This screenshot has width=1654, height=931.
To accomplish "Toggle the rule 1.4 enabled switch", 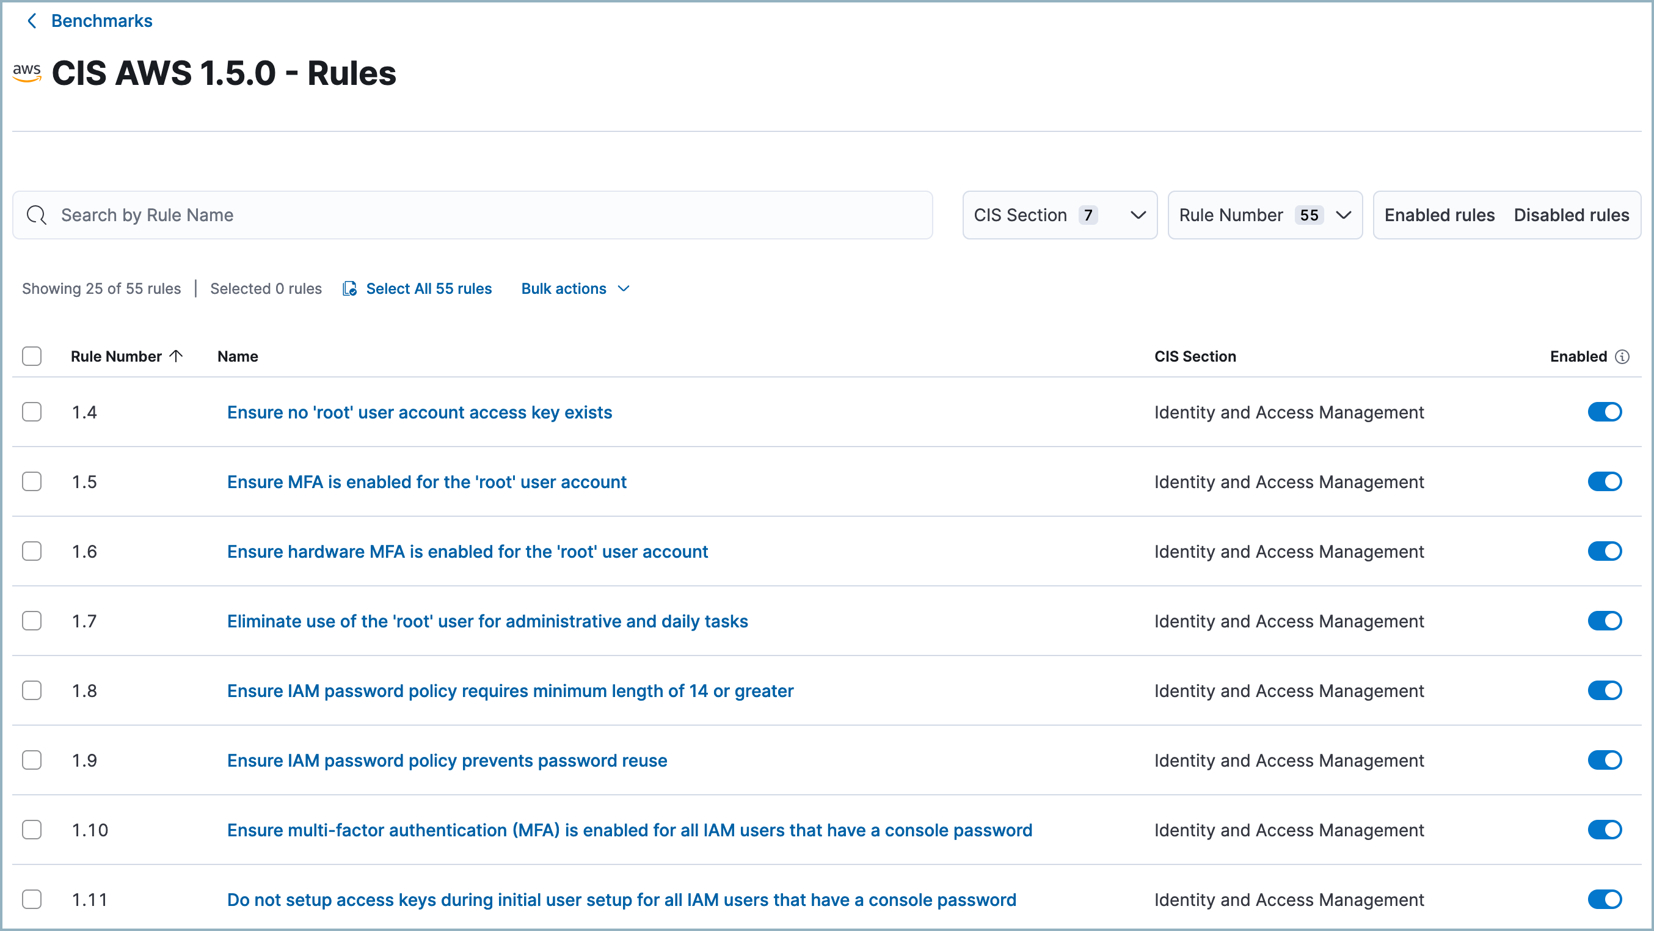I will [1606, 412].
